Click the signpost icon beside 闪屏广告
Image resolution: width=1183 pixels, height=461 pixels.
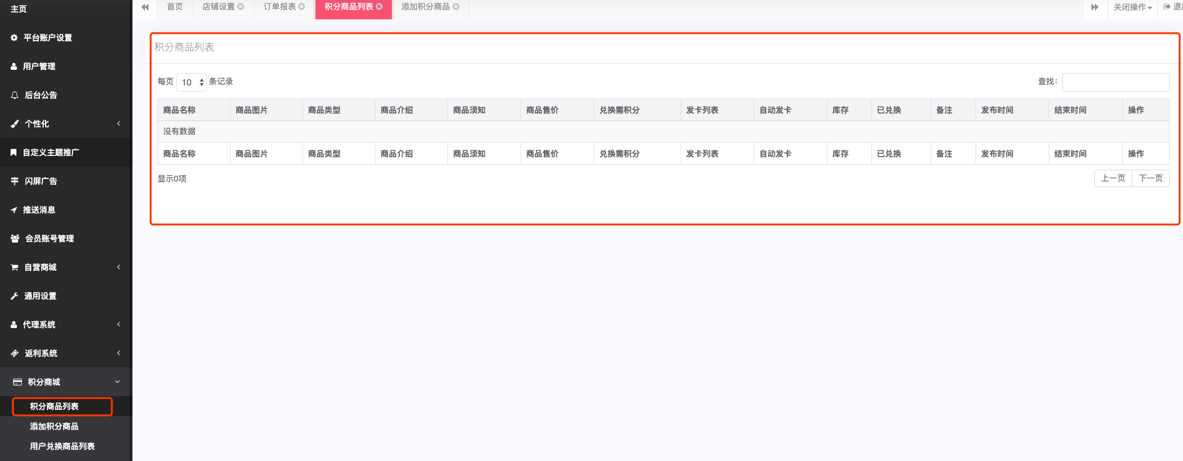pos(15,182)
